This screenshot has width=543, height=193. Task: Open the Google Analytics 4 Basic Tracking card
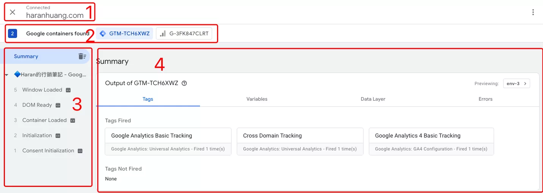pos(431,141)
